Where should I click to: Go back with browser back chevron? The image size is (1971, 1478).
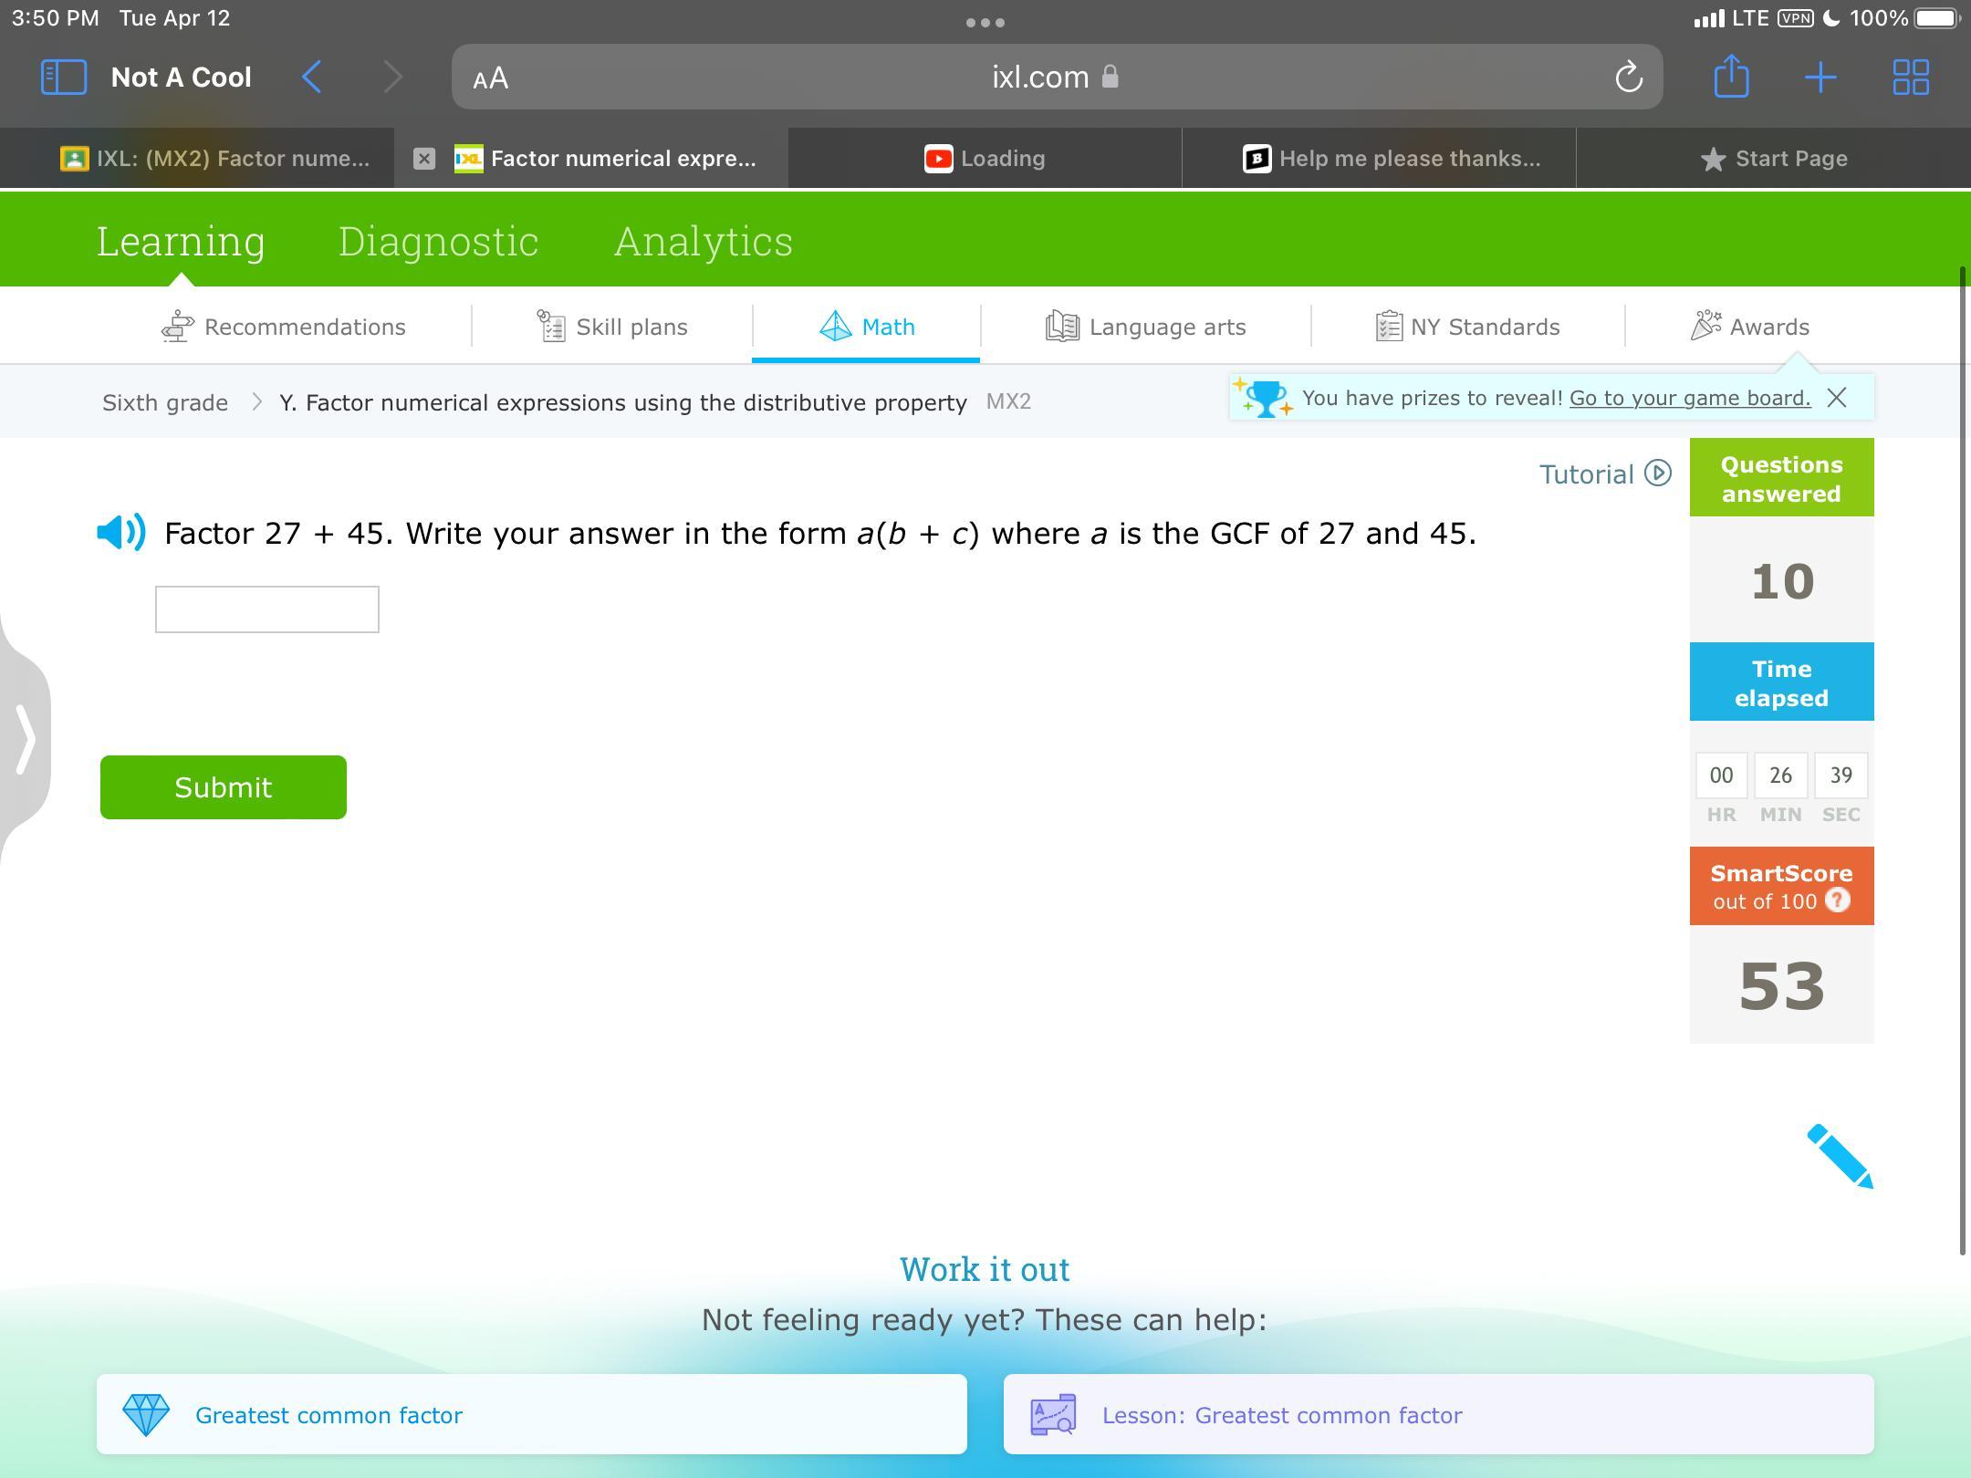pos(312,78)
